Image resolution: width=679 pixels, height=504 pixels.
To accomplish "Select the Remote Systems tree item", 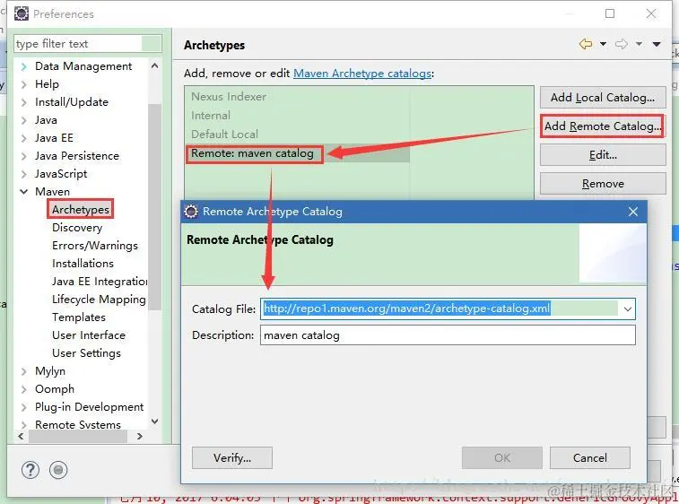I will pyautogui.click(x=78, y=424).
